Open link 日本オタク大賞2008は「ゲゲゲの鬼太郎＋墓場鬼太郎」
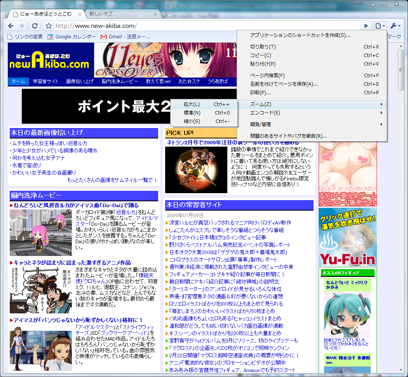Image resolution: width=408 pixels, height=377 pixels. (x=228, y=252)
